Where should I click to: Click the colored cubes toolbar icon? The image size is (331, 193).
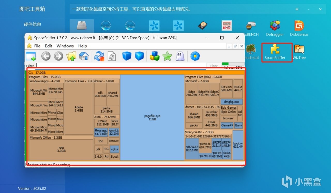(x=155, y=56)
